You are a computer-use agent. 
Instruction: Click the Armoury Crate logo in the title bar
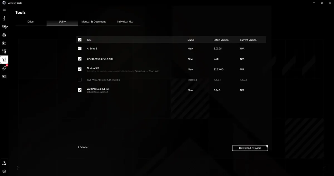click(4, 3)
